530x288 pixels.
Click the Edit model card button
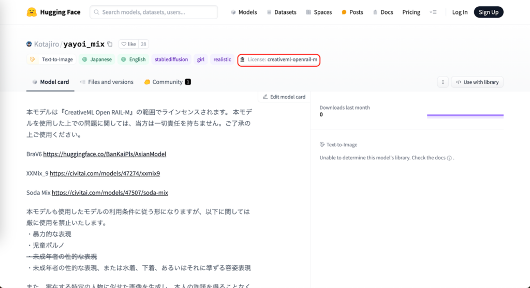(x=284, y=97)
